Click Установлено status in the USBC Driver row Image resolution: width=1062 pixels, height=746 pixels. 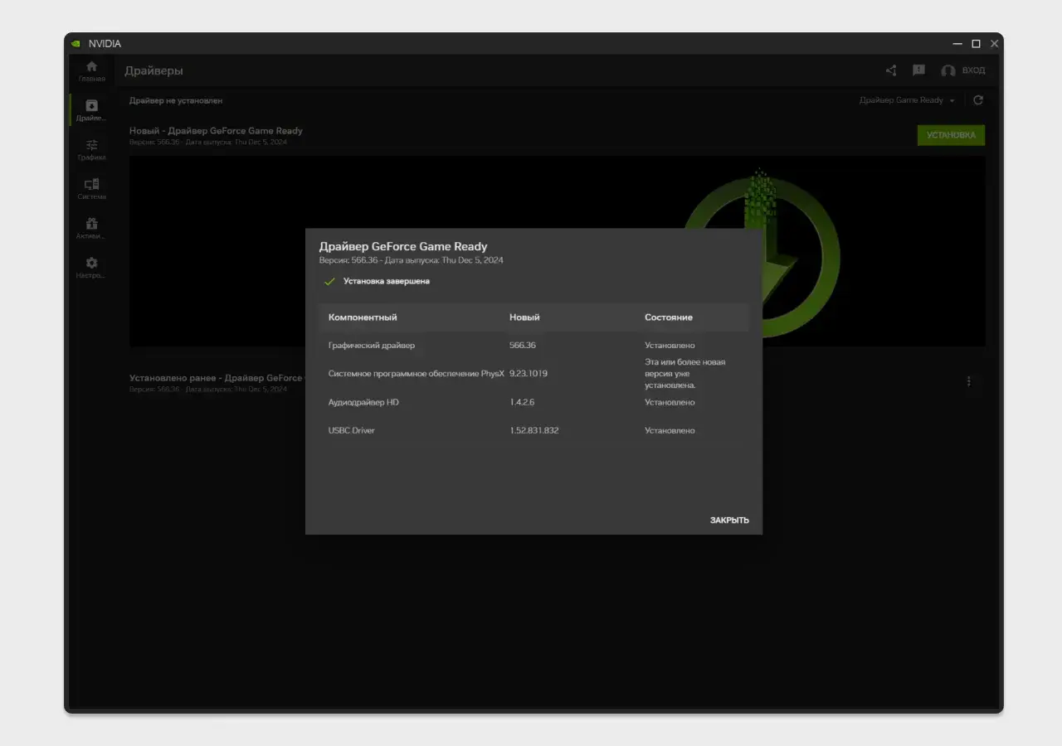pos(670,431)
